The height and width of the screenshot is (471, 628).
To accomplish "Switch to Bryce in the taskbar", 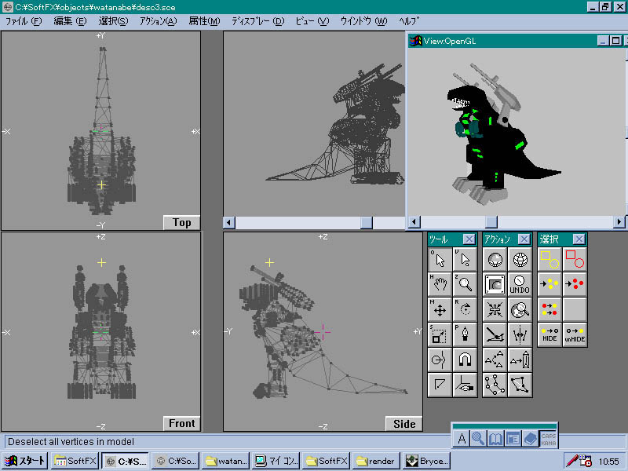I will [426, 461].
